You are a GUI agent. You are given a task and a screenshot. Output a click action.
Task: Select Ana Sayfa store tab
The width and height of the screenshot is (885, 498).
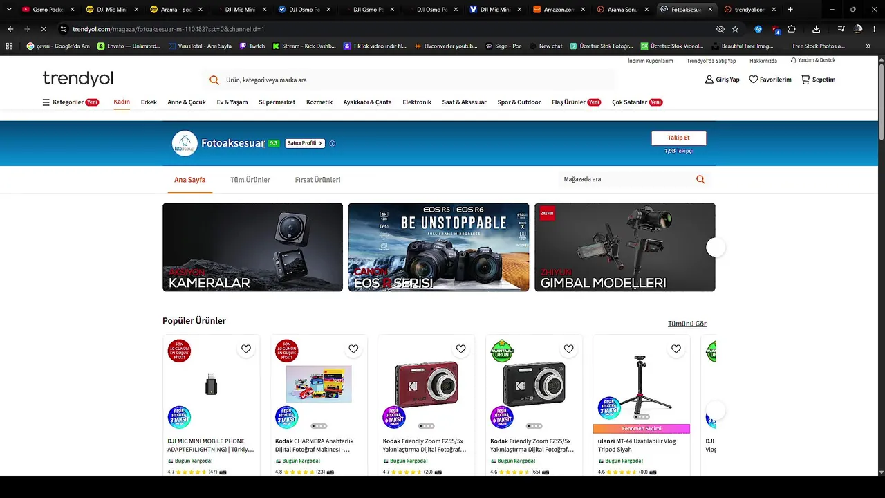pyautogui.click(x=189, y=180)
